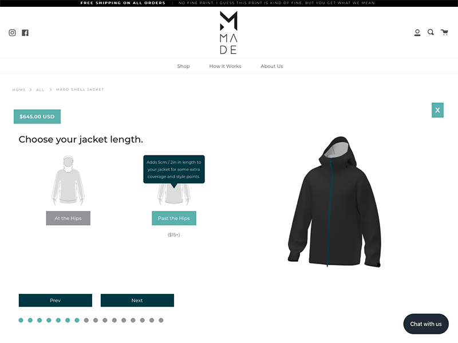Image resolution: width=458 pixels, height=343 pixels.
Task: Go to the Prev step
Action: [55, 301]
